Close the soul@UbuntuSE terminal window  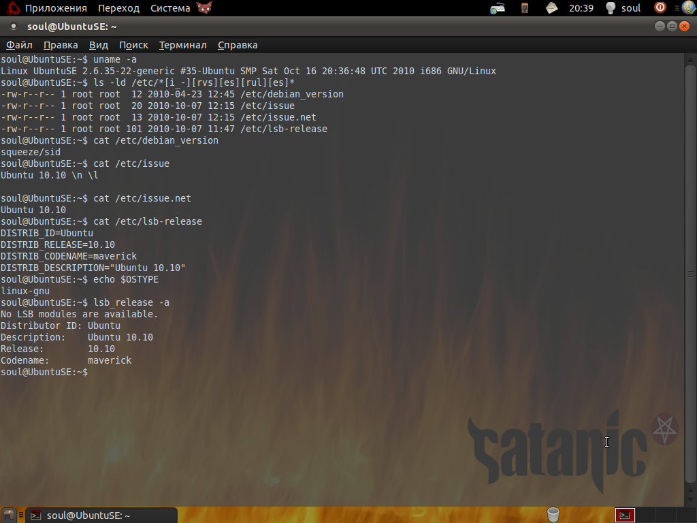point(685,27)
